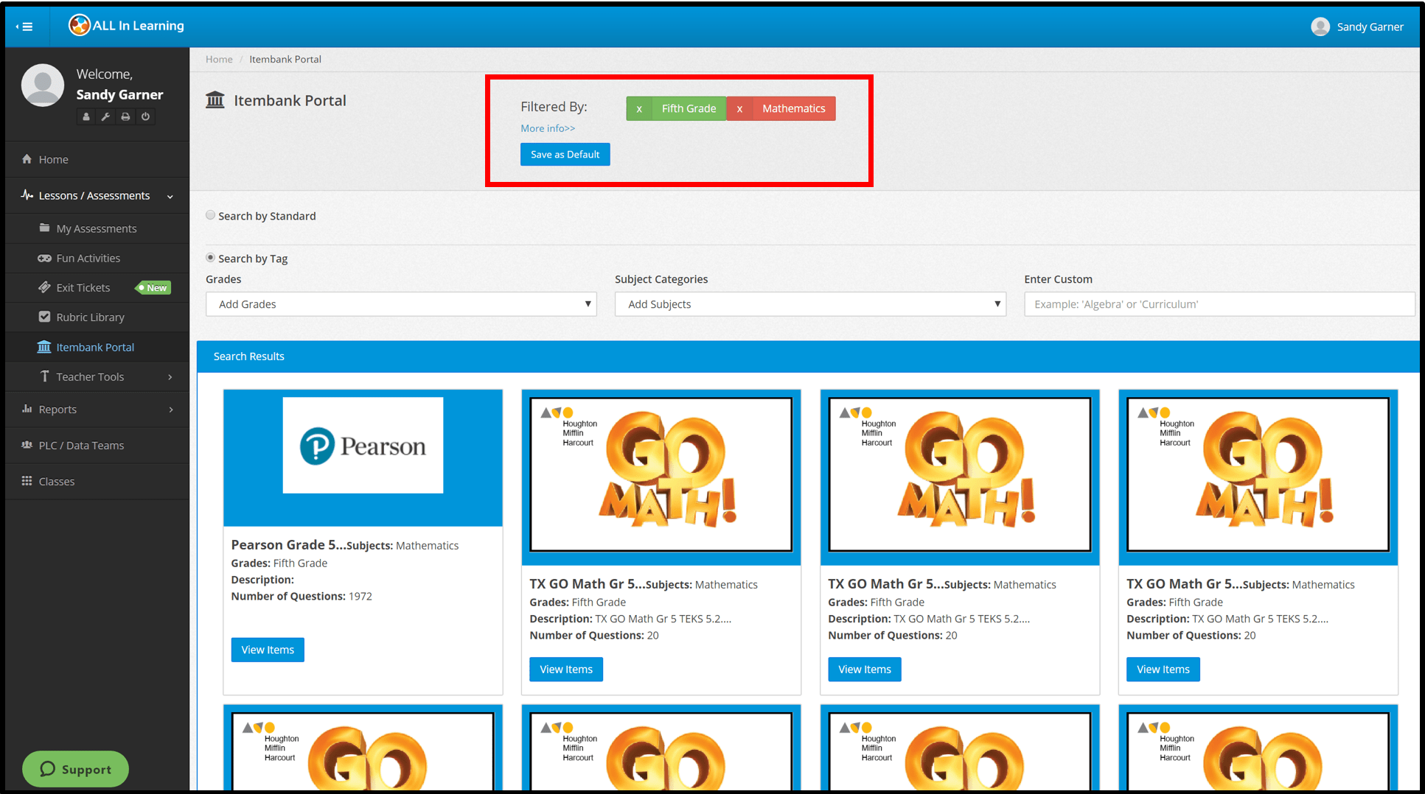This screenshot has height=794, width=1425.
Task: Expand the Reports sidebar section
Action: pyautogui.click(x=57, y=409)
